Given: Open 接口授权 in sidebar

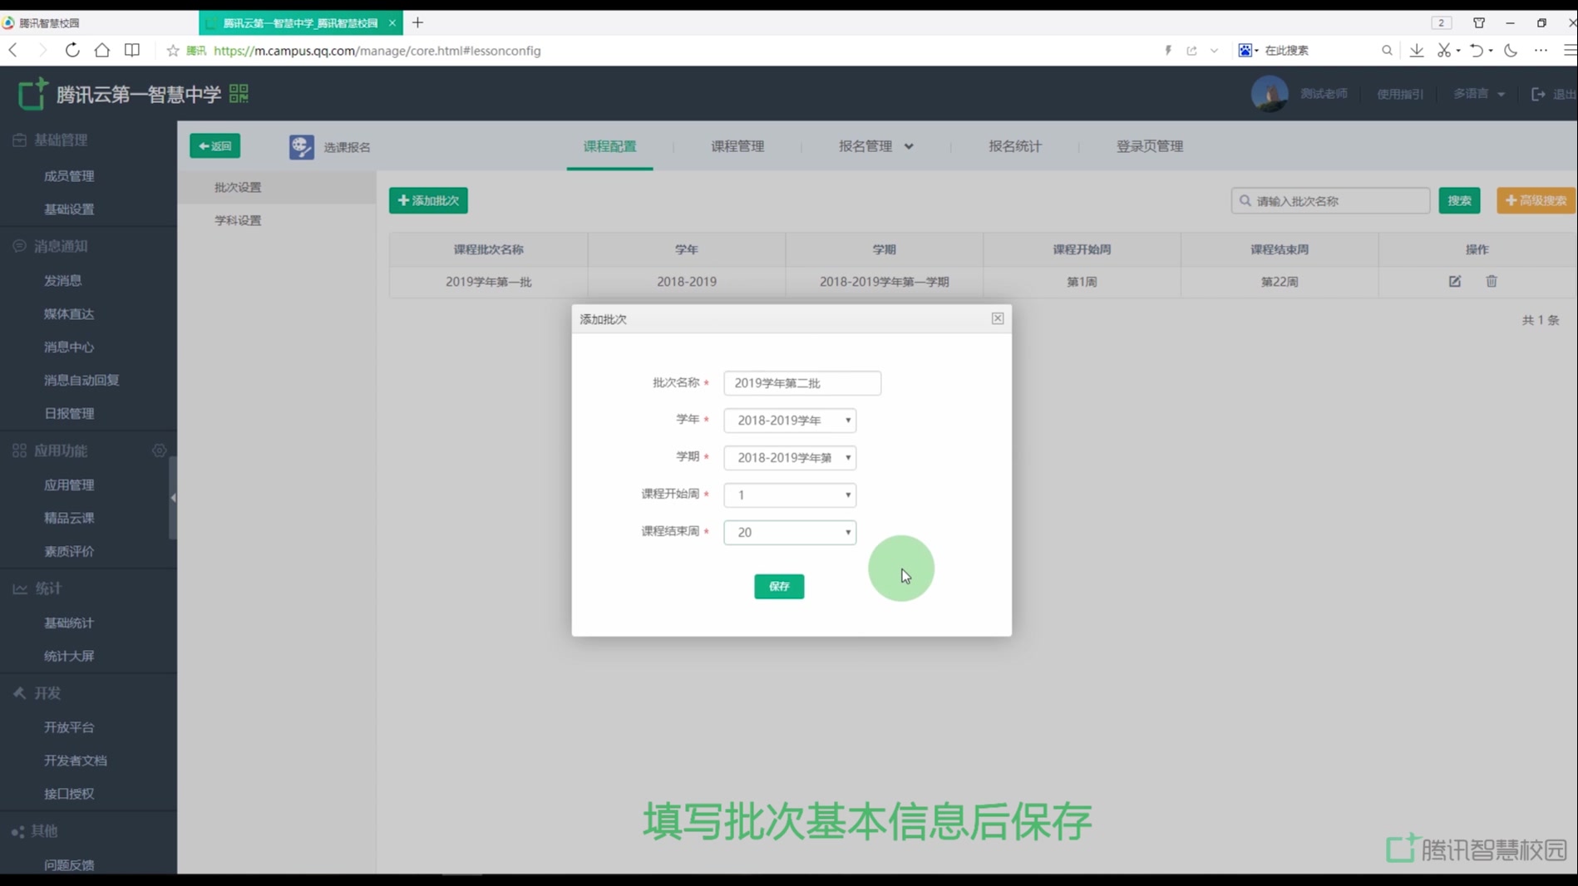Looking at the screenshot, I should 69,795.
